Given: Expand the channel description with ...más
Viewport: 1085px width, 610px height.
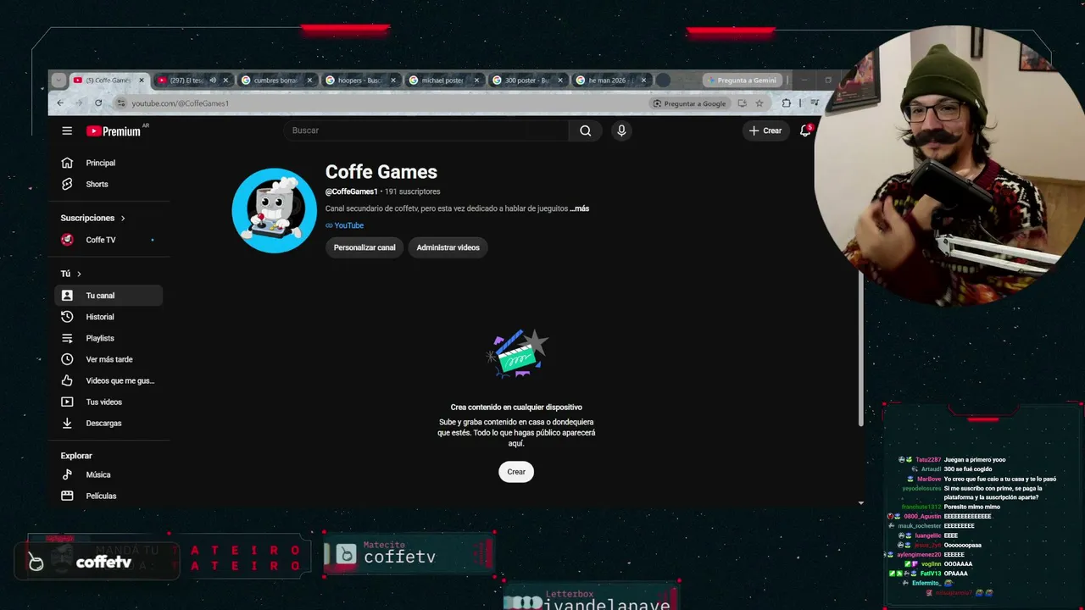Looking at the screenshot, I should 580,208.
